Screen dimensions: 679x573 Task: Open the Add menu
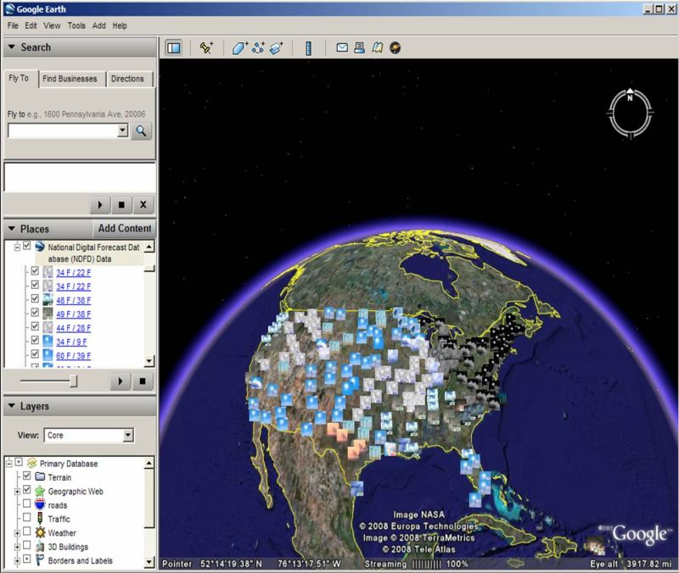99,25
